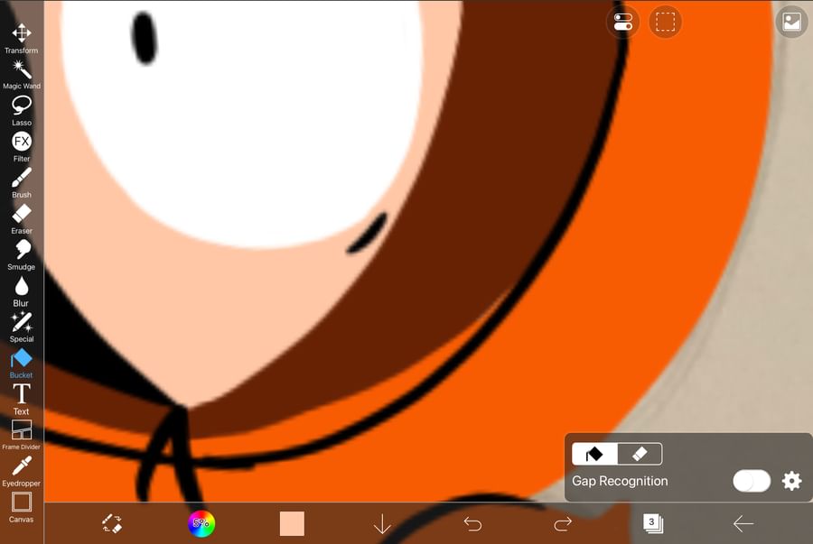Redo the last action
Image resolution: width=813 pixels, height=544 pixels.
click(563, 524)
